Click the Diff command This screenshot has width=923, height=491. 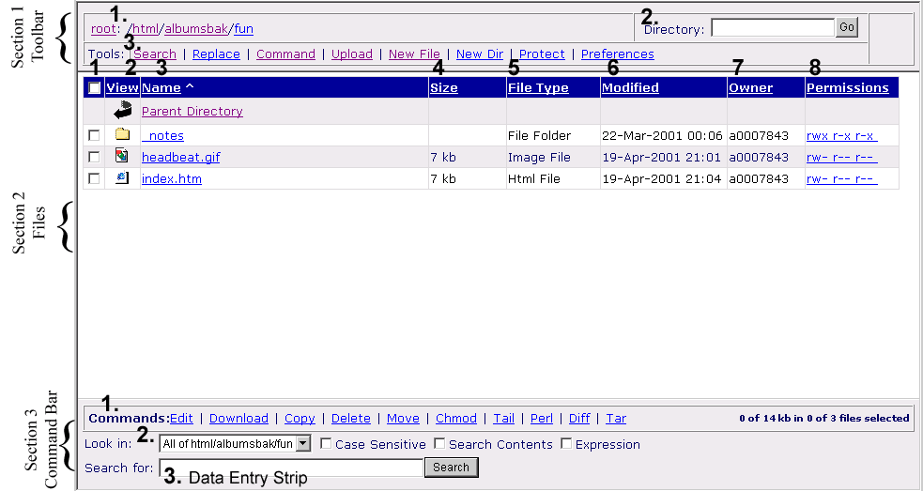pyautogui.click(x=580, y=418)
